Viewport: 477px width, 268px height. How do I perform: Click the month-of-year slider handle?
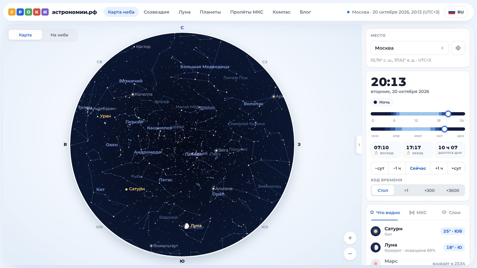[445, 129]
